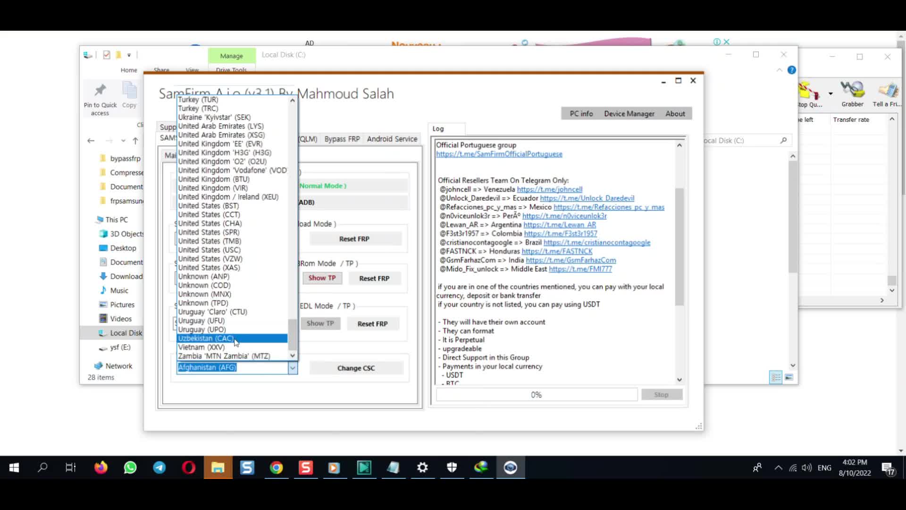Open Explorer recent locations dropdown arrow
The width and height of the screenshot is (906, 510).
123,141
